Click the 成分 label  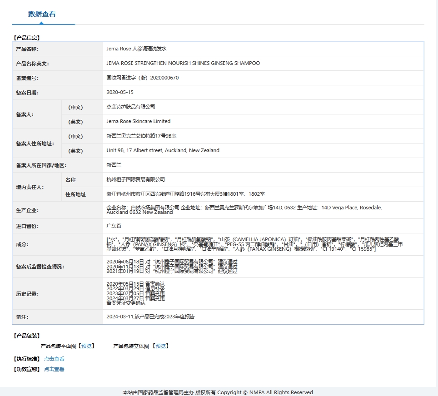pos(22,244)
